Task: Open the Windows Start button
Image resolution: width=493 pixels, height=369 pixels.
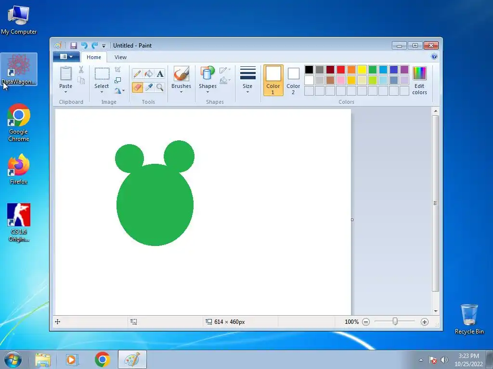Action: point(13,359)
